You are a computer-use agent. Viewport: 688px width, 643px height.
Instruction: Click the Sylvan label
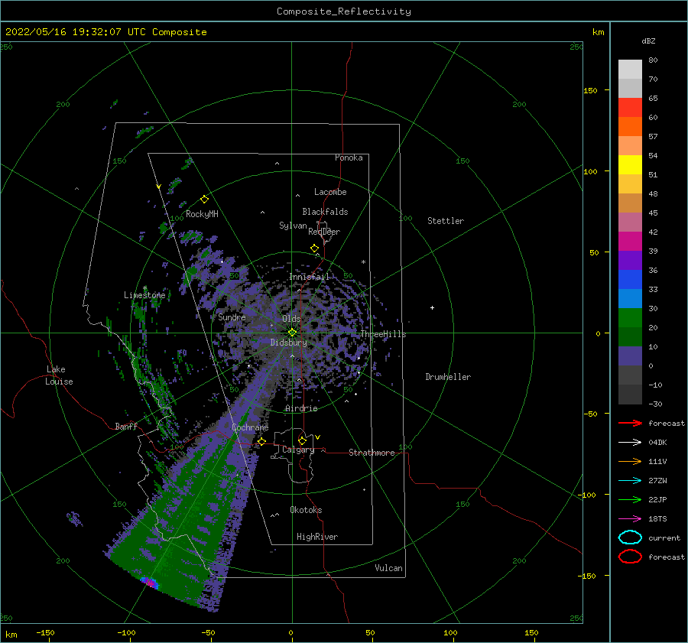(x=293, y=226)
